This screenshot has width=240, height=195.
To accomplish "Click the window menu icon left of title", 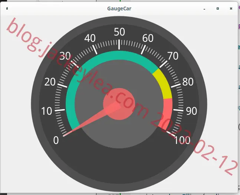I will [7, 9].
